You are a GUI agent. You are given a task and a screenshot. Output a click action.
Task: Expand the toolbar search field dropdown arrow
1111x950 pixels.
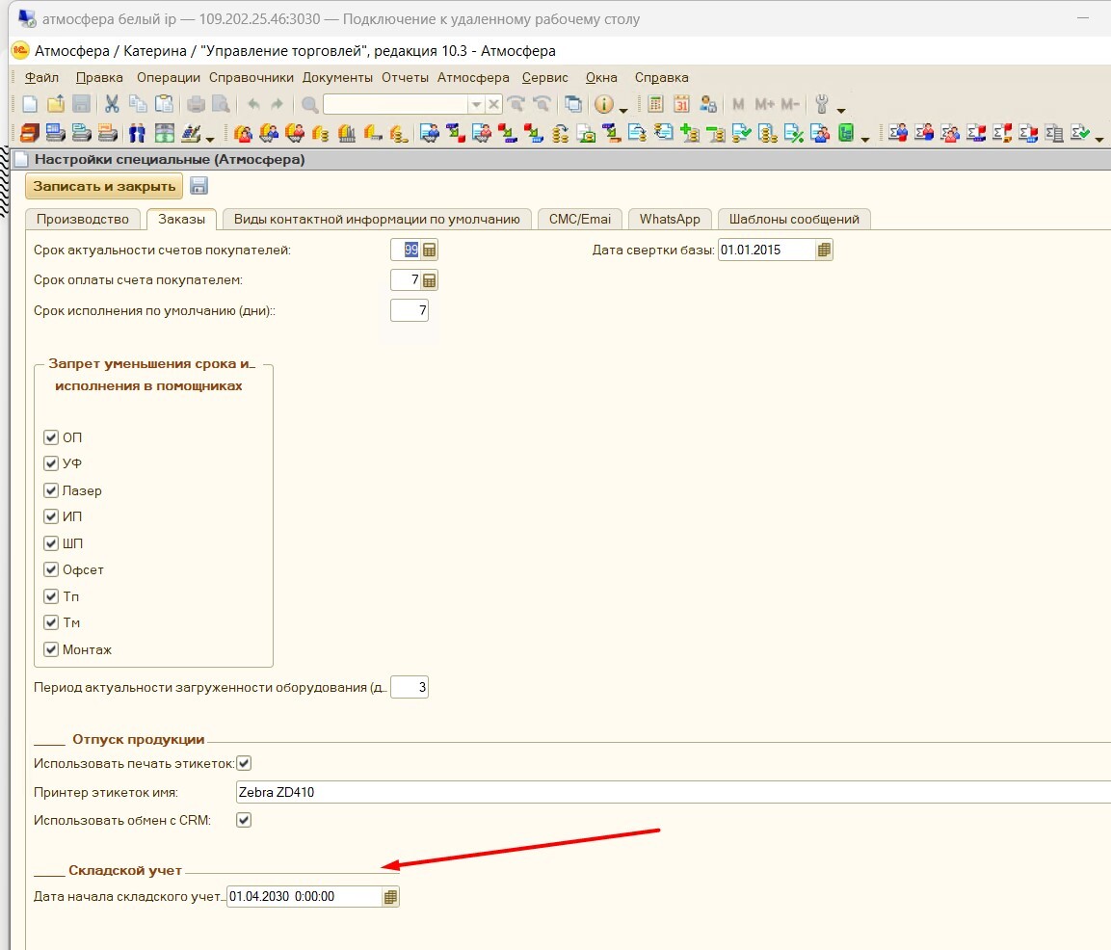(475, 105)
